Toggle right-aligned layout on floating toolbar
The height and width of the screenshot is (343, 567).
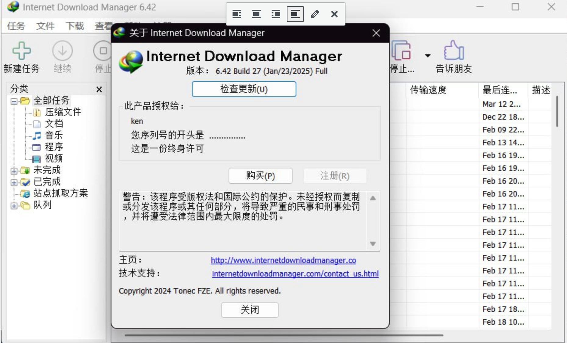tap(276, 14)
